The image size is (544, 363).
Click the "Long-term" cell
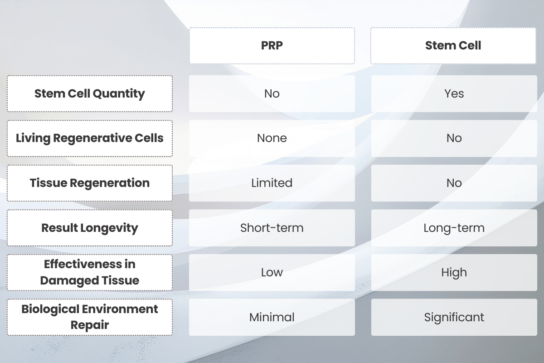[x=454, y=228]
